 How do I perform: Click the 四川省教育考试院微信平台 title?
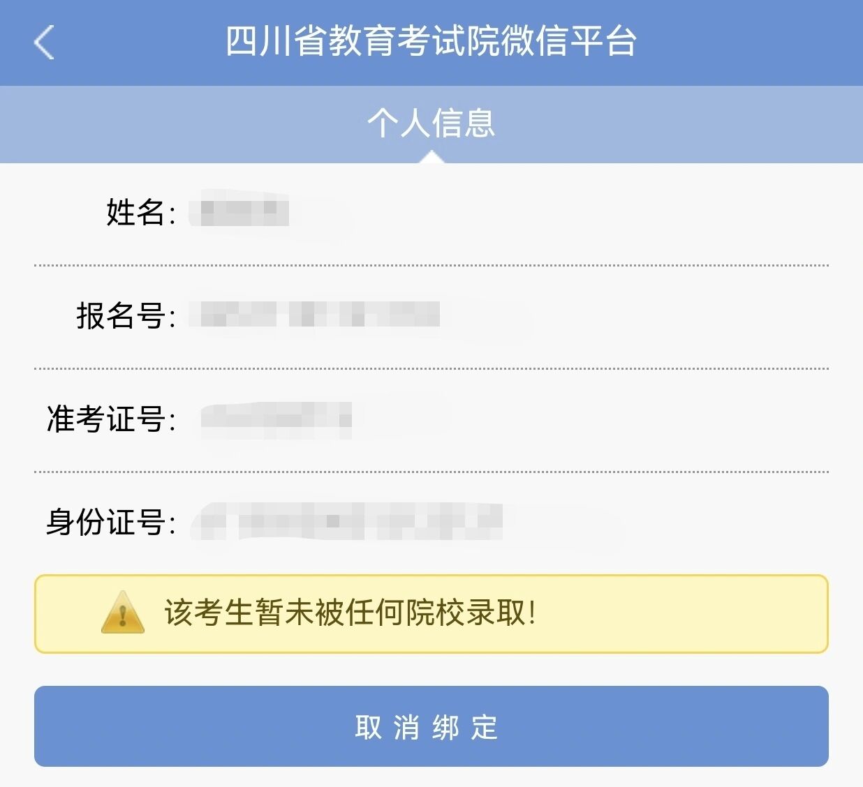[x=431, y=40]
